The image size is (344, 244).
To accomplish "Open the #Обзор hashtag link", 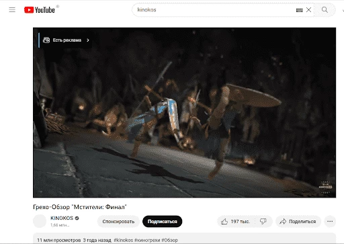I will [x=169, y=240].
